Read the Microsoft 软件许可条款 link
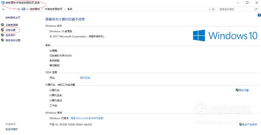The width and height of the screenshot is (261, 135). click(x=87, y=118)
